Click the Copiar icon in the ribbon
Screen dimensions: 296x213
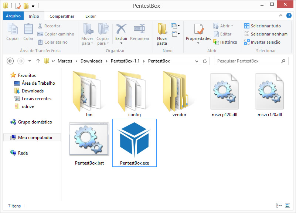[13, 32]
